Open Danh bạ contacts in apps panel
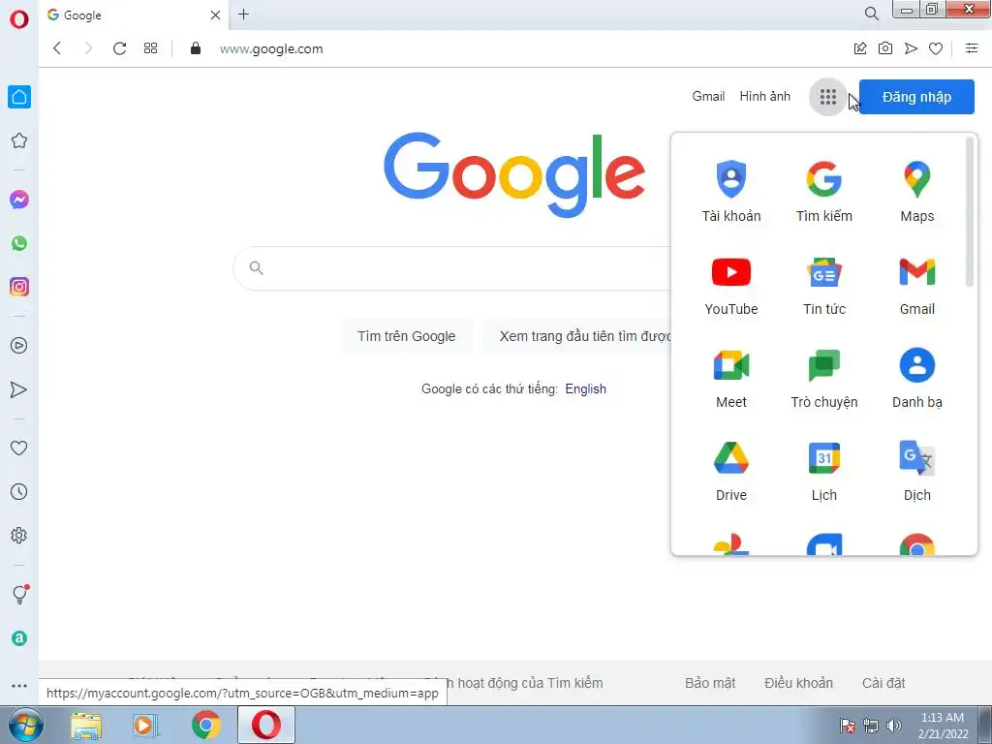This screenshot has height=744, width=992. [x=916, y=378]
